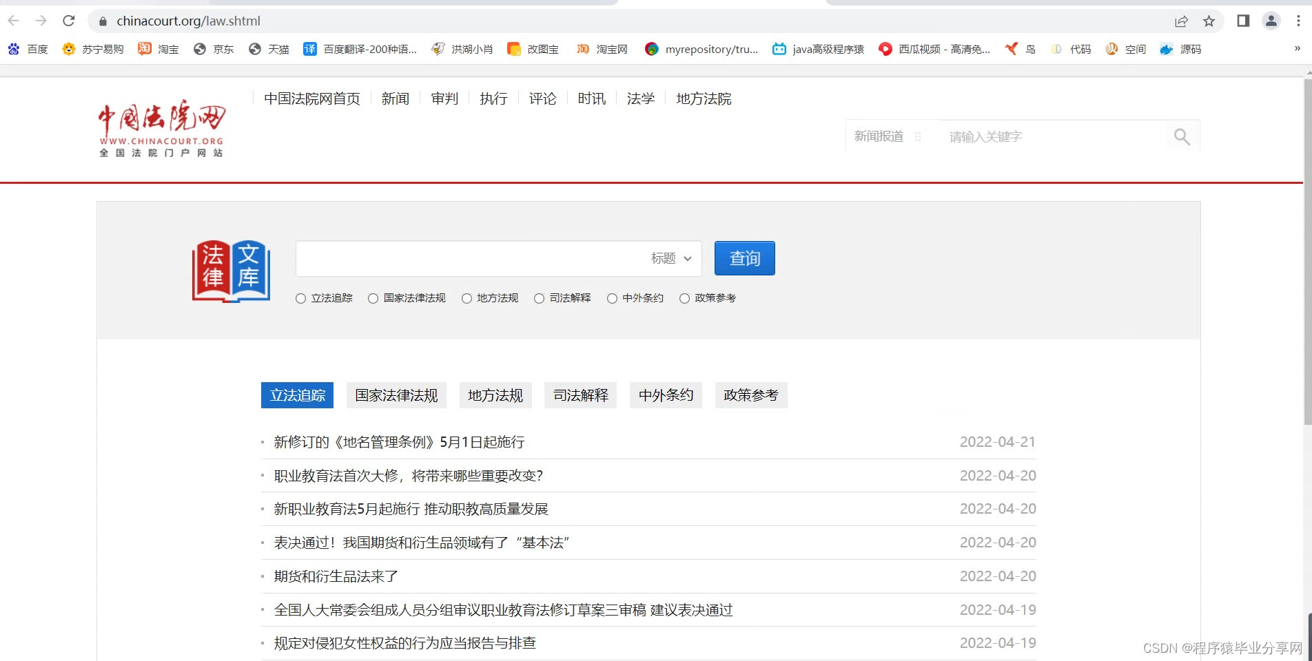Open the 地方法院 nav item

coord(704,98)
